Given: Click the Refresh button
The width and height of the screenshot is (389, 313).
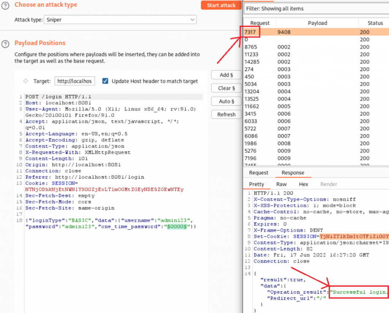Looking at the screenshot, I should (226, 114).
